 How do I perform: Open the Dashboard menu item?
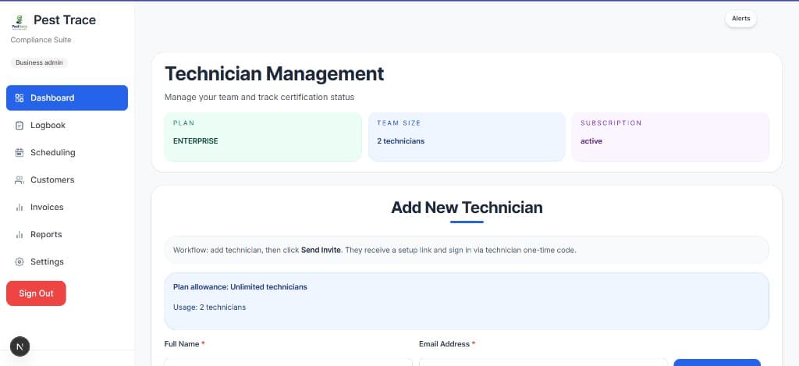click(67, 98)
